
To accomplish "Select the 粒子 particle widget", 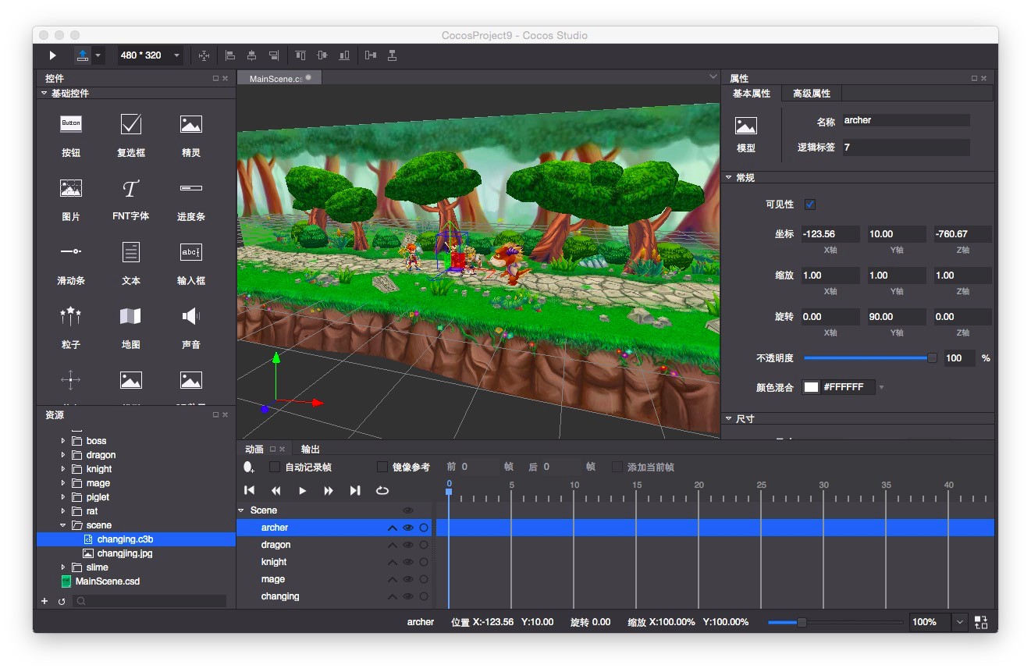I will click(x=71, y=327).
